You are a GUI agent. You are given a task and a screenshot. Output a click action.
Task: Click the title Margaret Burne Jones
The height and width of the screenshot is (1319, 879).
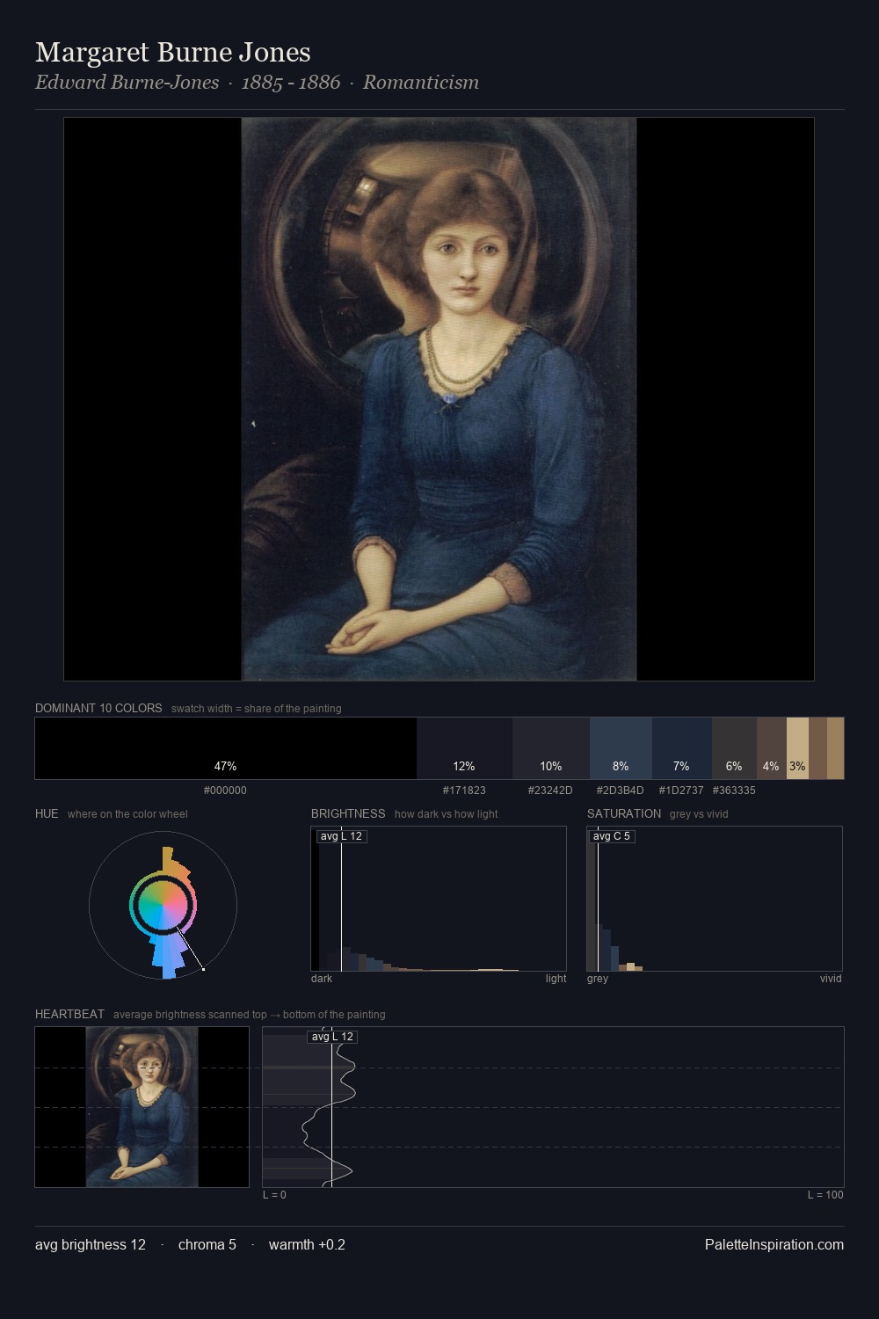[173, 52]
